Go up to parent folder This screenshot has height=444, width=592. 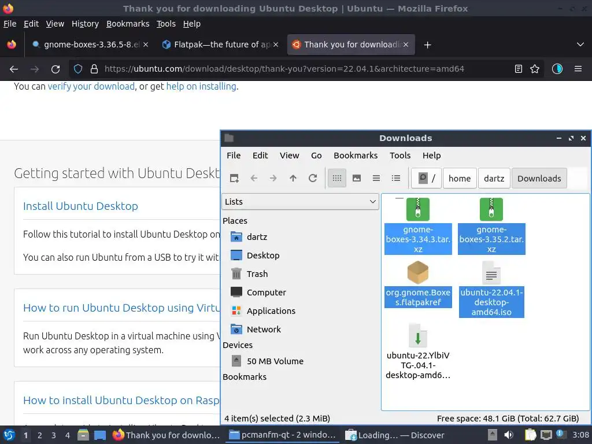293,178
